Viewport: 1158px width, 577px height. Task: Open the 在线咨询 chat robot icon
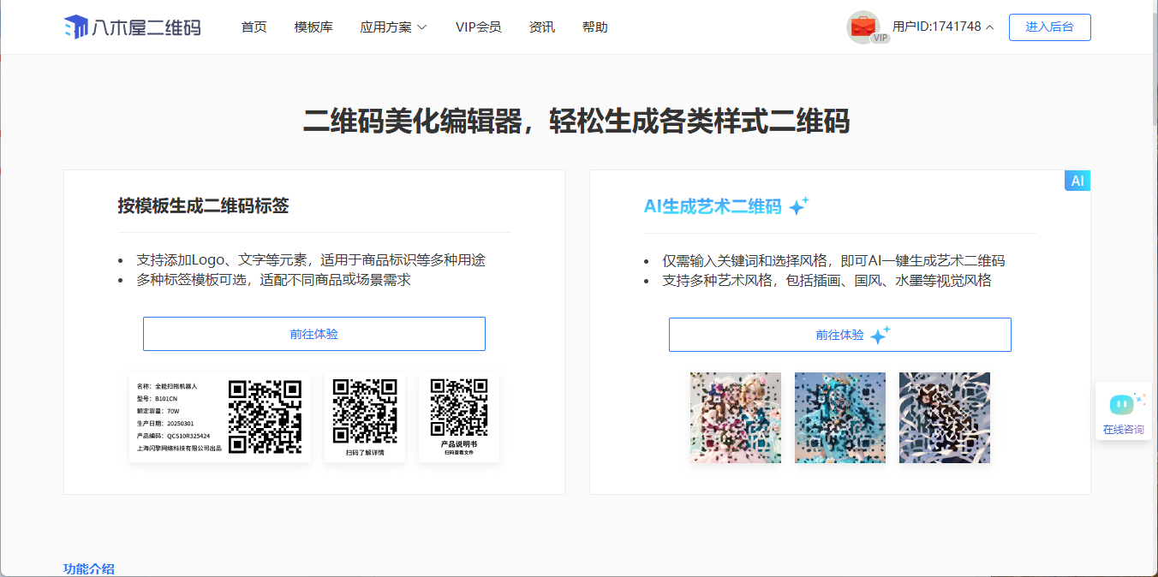(1122, 404)
